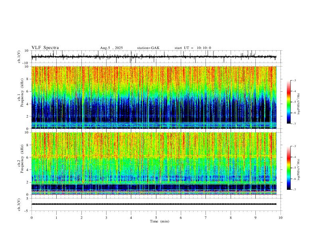Click the "-5" tick on ch.1 color bar
Screen dimensions: 316x244
[294, 102]
